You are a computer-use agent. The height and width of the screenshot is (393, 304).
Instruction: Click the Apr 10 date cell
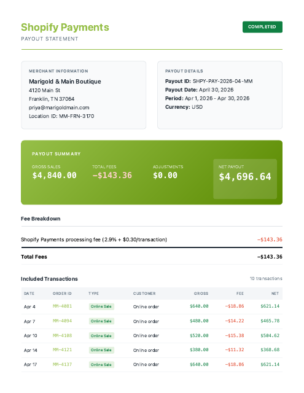tap(30, 336)
